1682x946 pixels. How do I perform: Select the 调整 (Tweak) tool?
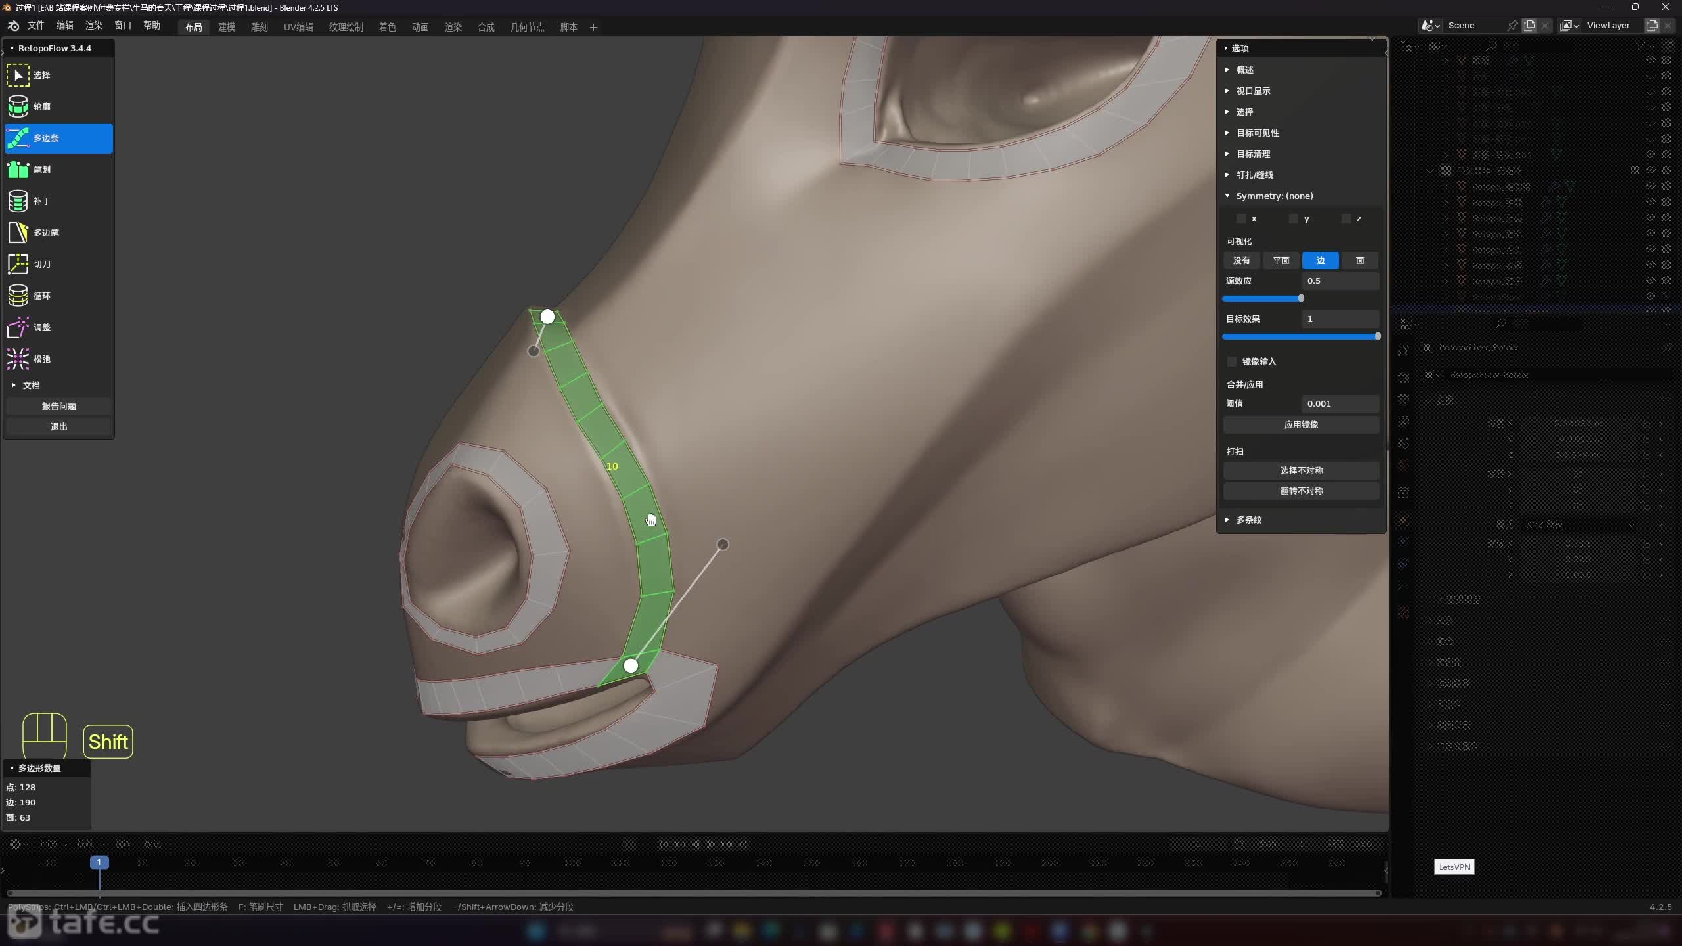(41, 327)
